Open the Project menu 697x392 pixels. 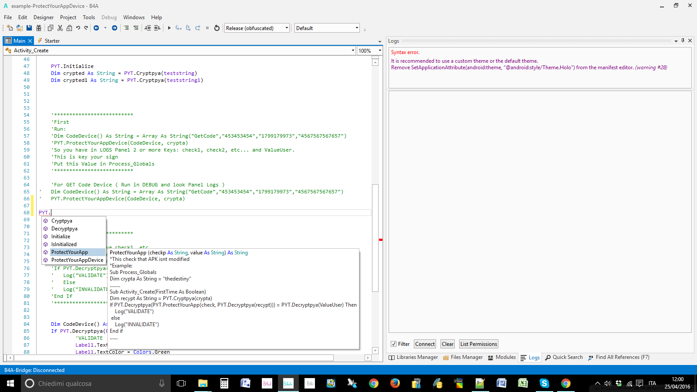68,17
